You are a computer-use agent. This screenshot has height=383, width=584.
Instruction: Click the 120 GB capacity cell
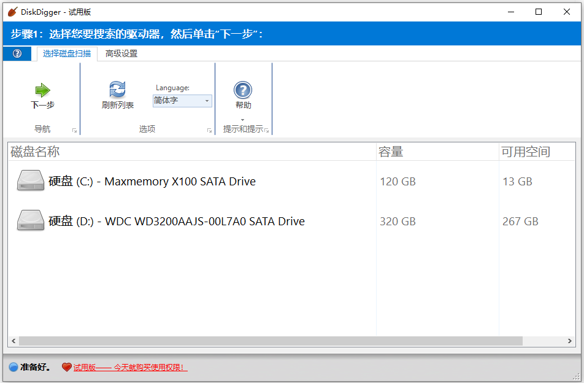(x=398, y=182)
